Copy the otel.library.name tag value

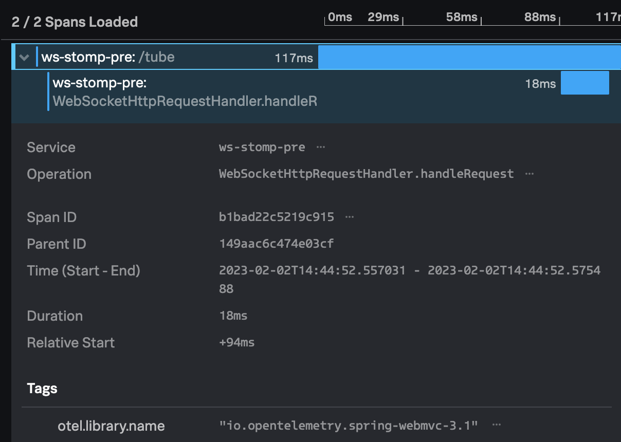(496, 425)
